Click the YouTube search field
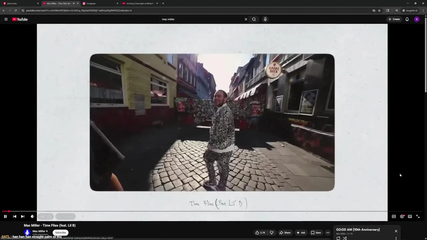The height and width of the screenshot is (240, 427). (201, 19)
